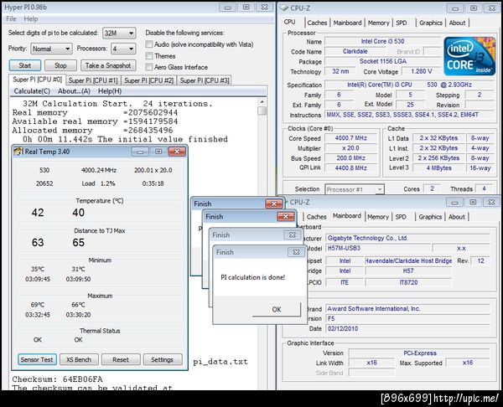
Task: Open the Help menu in Hyper PI
Action: pyautogui.click(x=31, y=19)
